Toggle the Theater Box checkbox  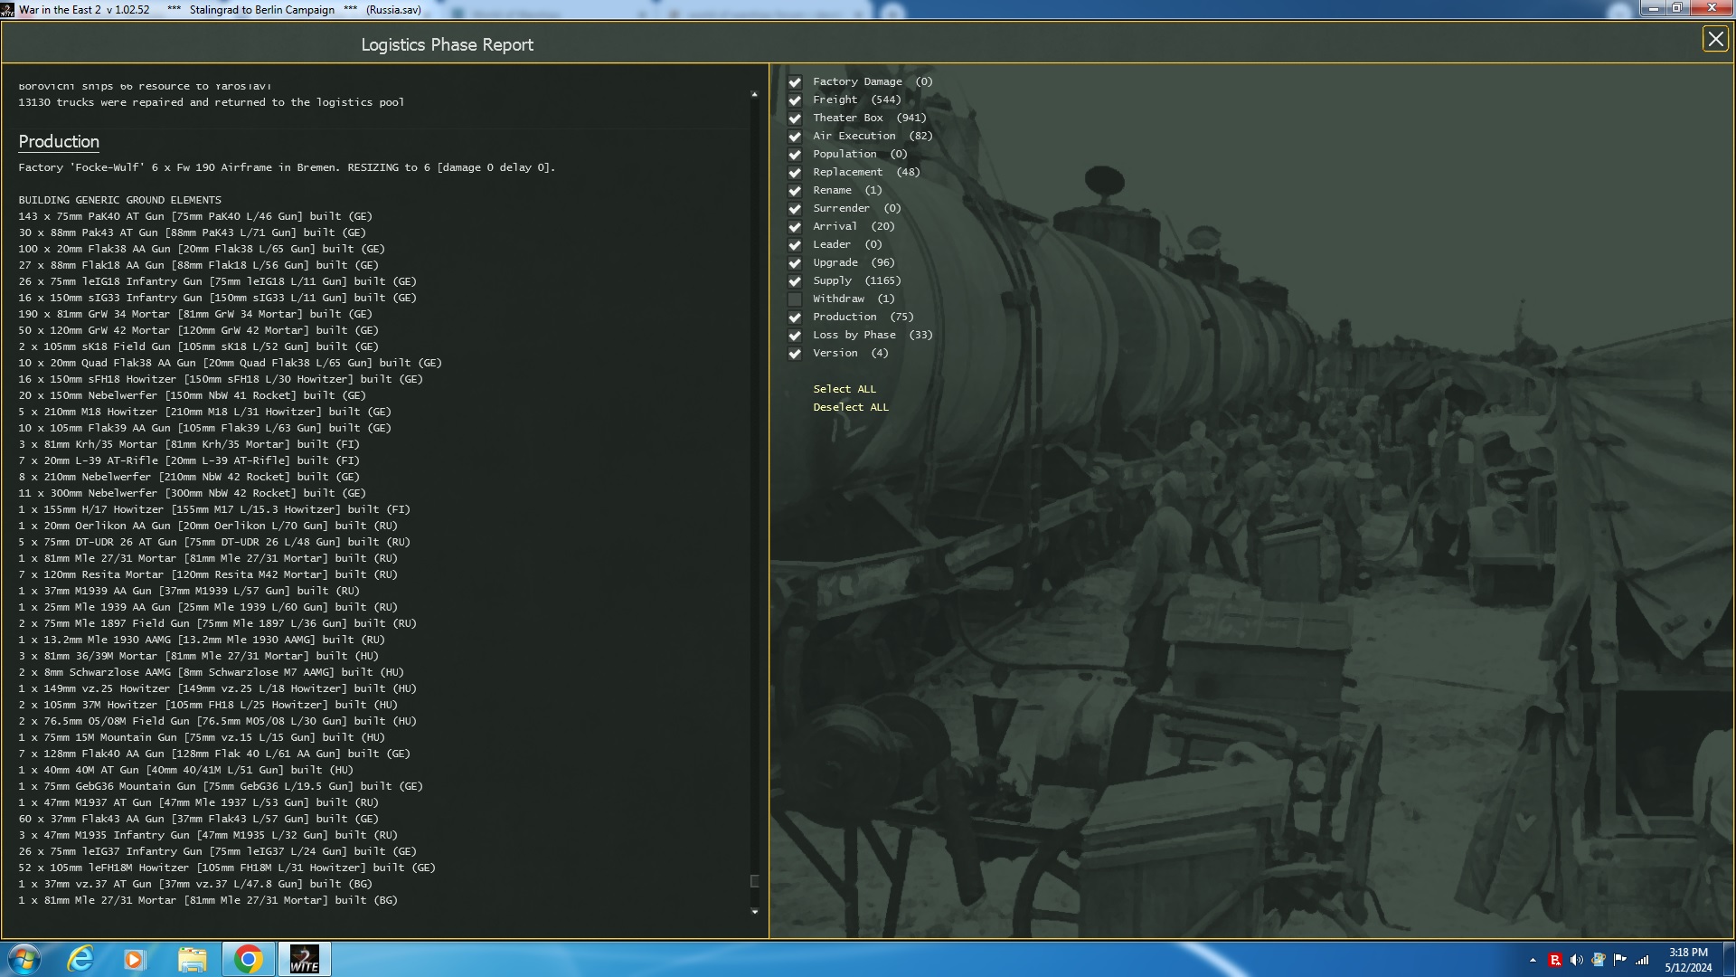click(x=795, y=119)
